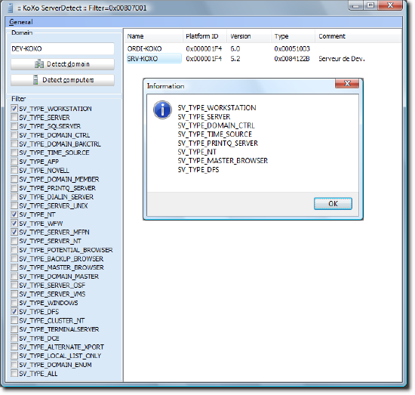Close the Information dialog with red X
Screen dimensions: 415x395
(347, 83)
